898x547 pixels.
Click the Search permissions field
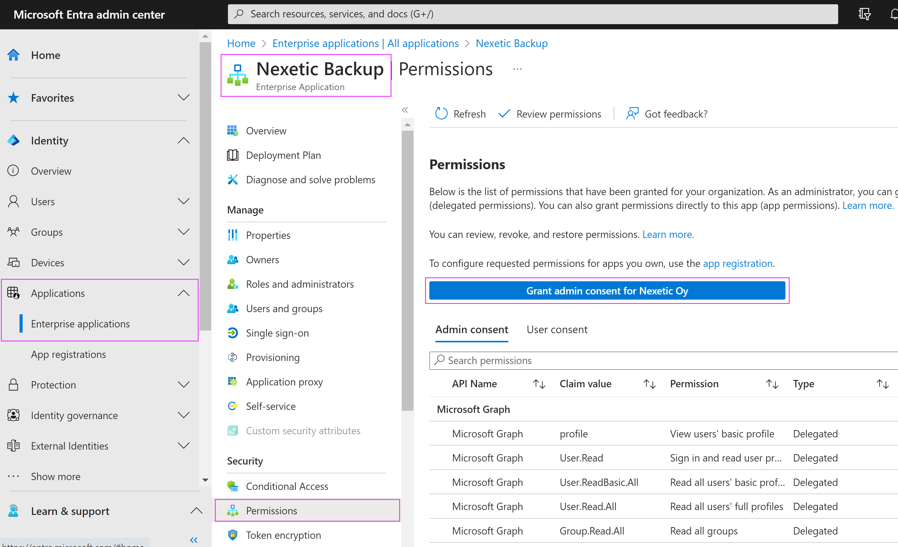[x=664, y=360]
